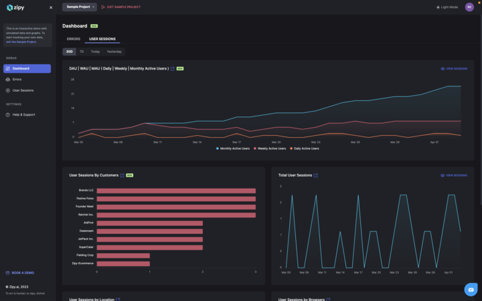Close the sidebar with the X icon
Screen dimensions: 482x301
pos(51,7)
